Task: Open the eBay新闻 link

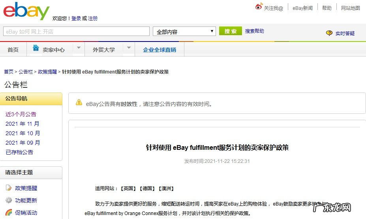Action: pos(302,8)
